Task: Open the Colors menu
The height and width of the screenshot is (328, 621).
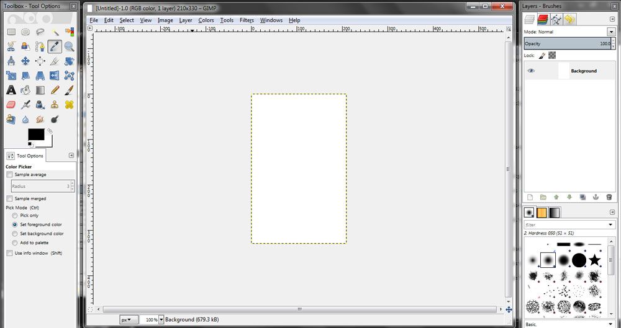Action: click(x=206, y=20)
